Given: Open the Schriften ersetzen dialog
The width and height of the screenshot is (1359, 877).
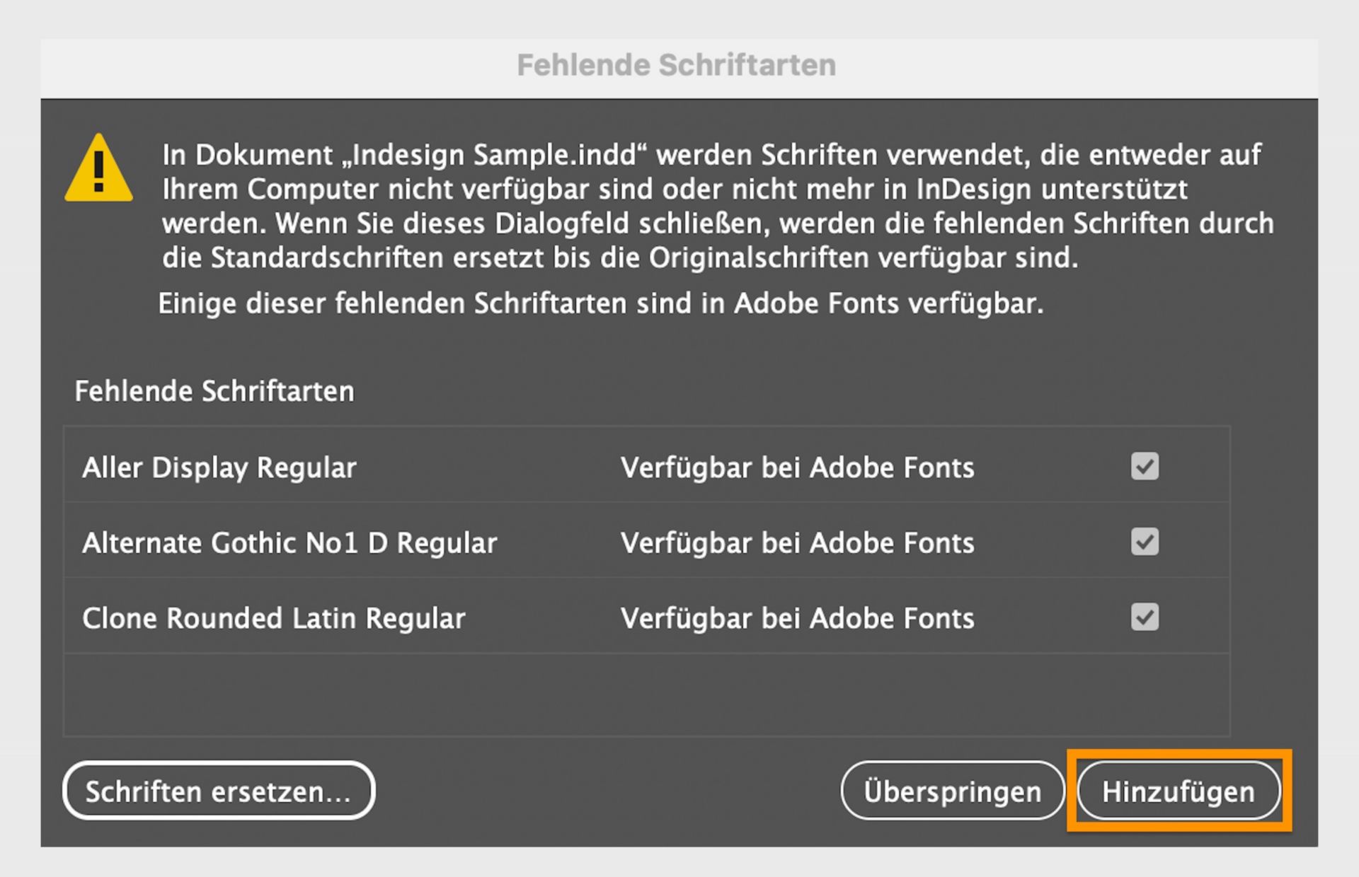Looking at the screenshot, I should 218,790.
